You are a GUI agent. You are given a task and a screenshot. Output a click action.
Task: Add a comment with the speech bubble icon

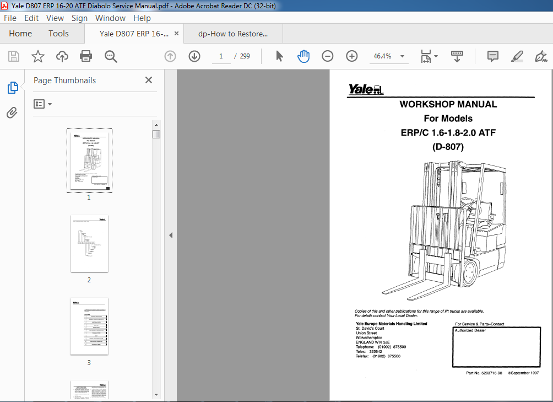tap(492, 56)
